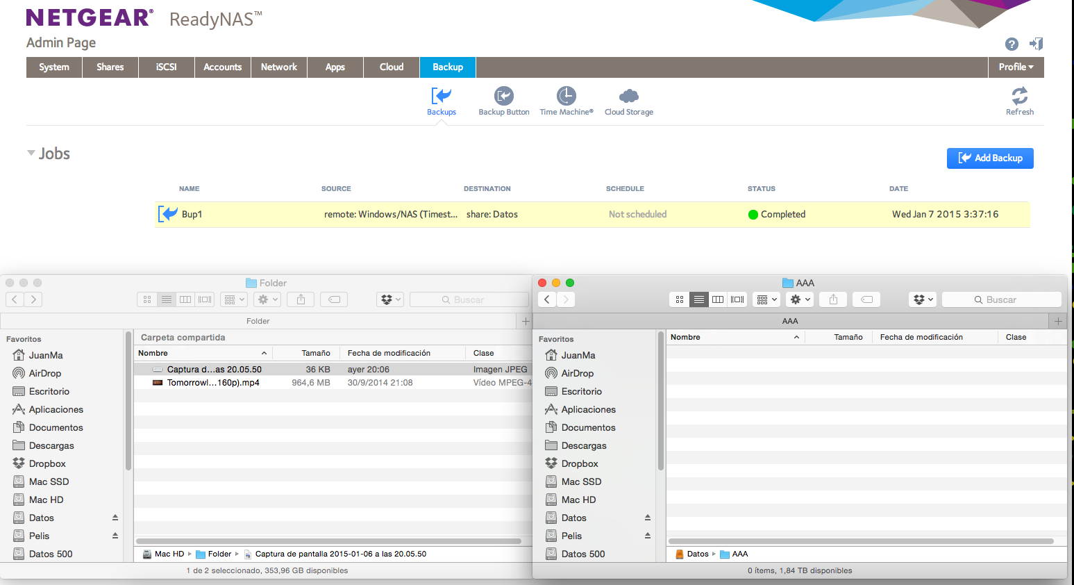
Task: Click AAA in the AAA window path bar
Action: point(735,554)
